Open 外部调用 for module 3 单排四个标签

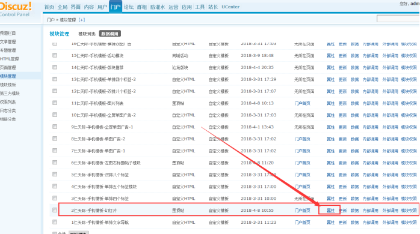coord(390,199)
